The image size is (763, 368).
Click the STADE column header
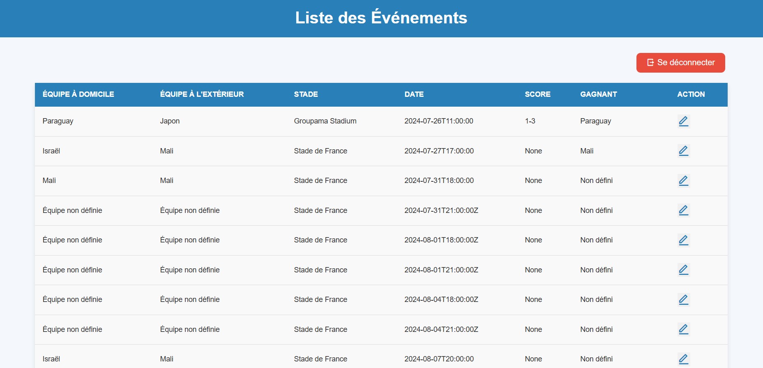[306, 94]
